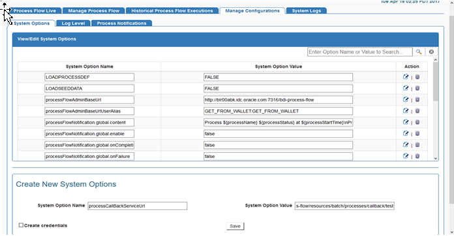Click the options table scroll up arrow

tap(436, 60)
